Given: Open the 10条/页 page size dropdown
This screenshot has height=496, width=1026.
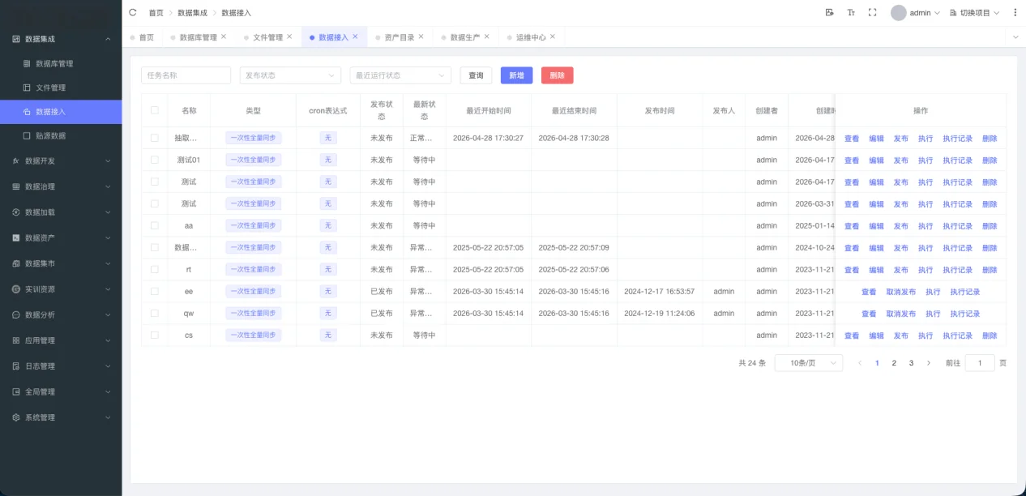Looking at the screenshot, I should coord(809,363).
